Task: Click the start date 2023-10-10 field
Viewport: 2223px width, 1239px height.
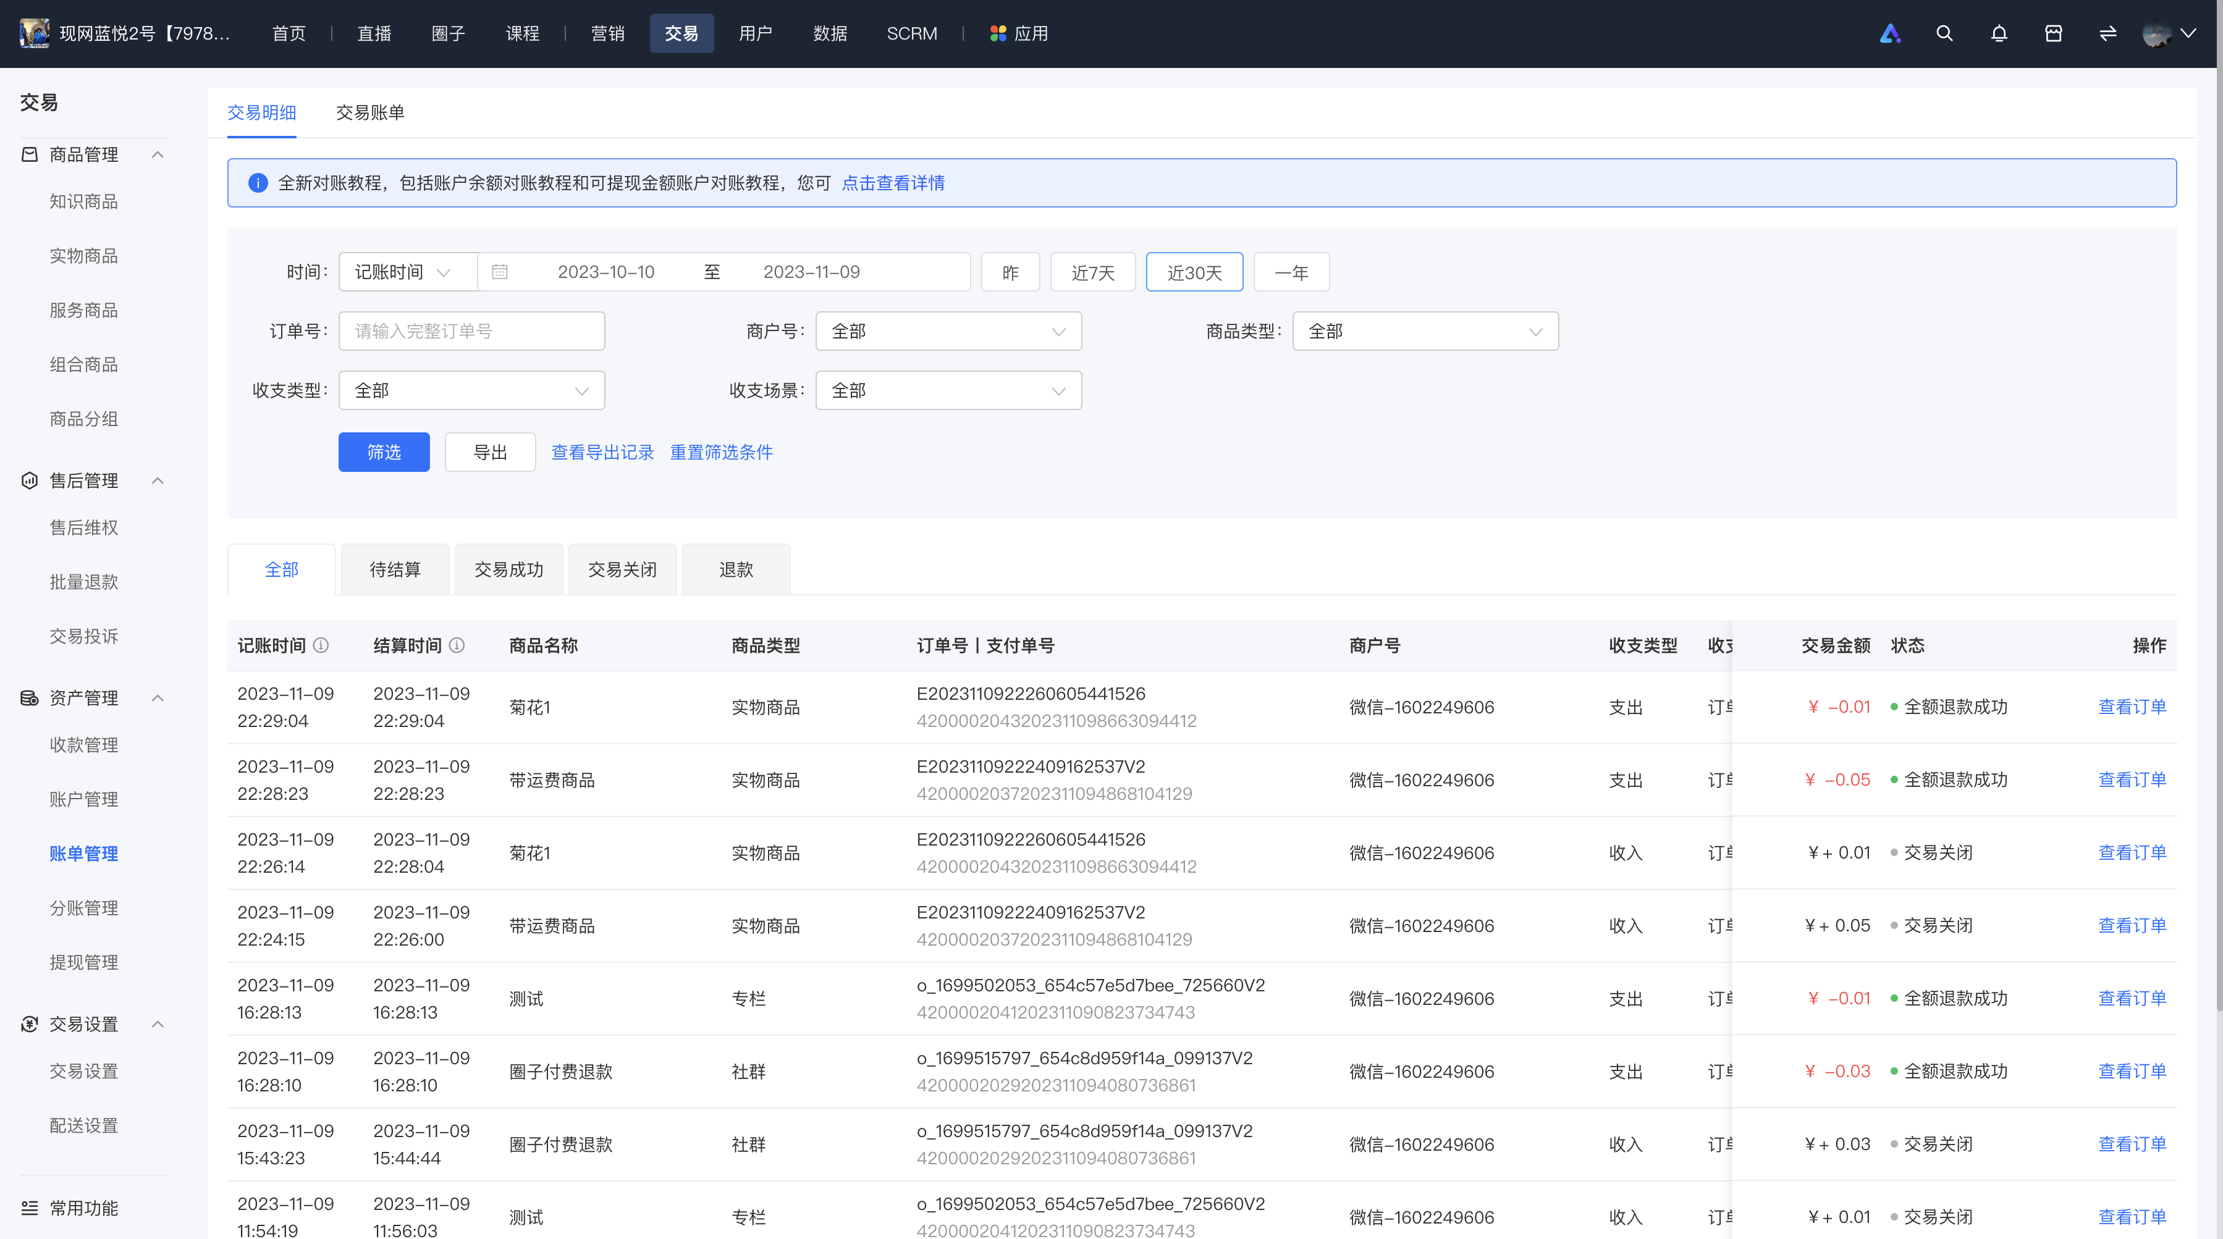Action: pos(606,272)
